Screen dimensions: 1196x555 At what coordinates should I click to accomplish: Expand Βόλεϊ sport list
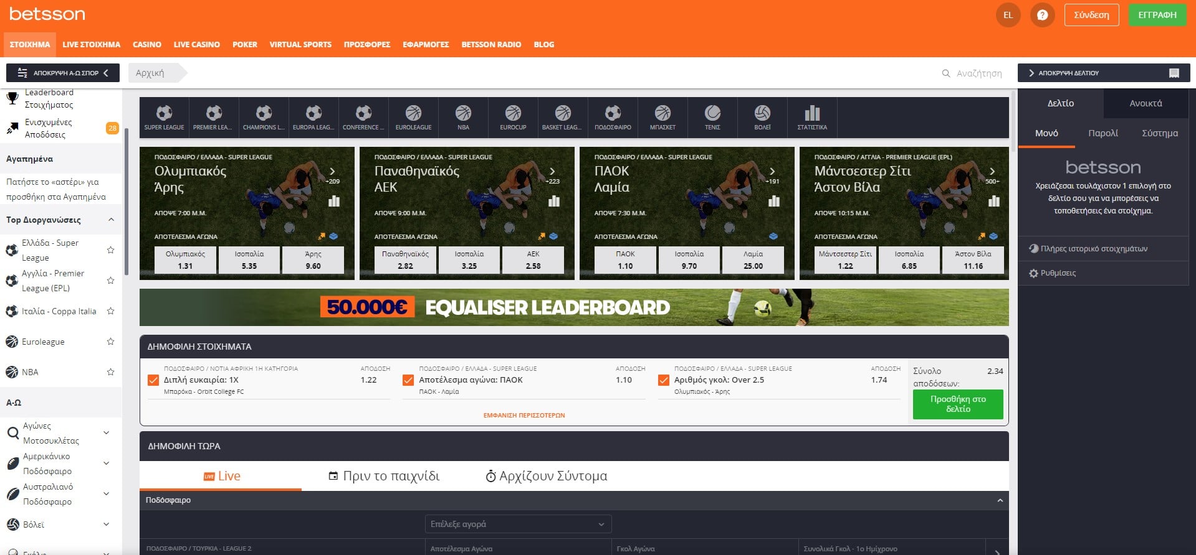106,525
